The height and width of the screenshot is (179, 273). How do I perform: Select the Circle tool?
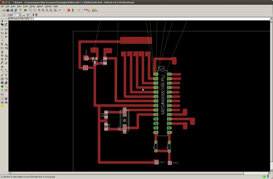point(2,79)
